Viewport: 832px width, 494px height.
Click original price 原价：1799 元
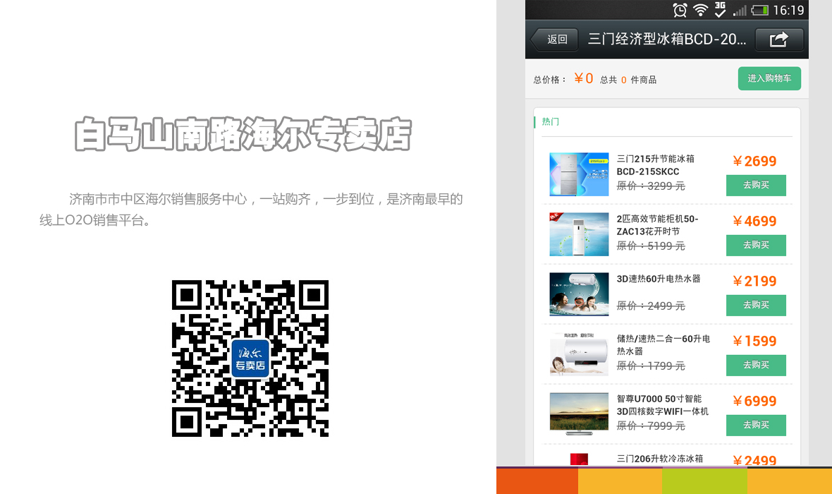point(651,366)
